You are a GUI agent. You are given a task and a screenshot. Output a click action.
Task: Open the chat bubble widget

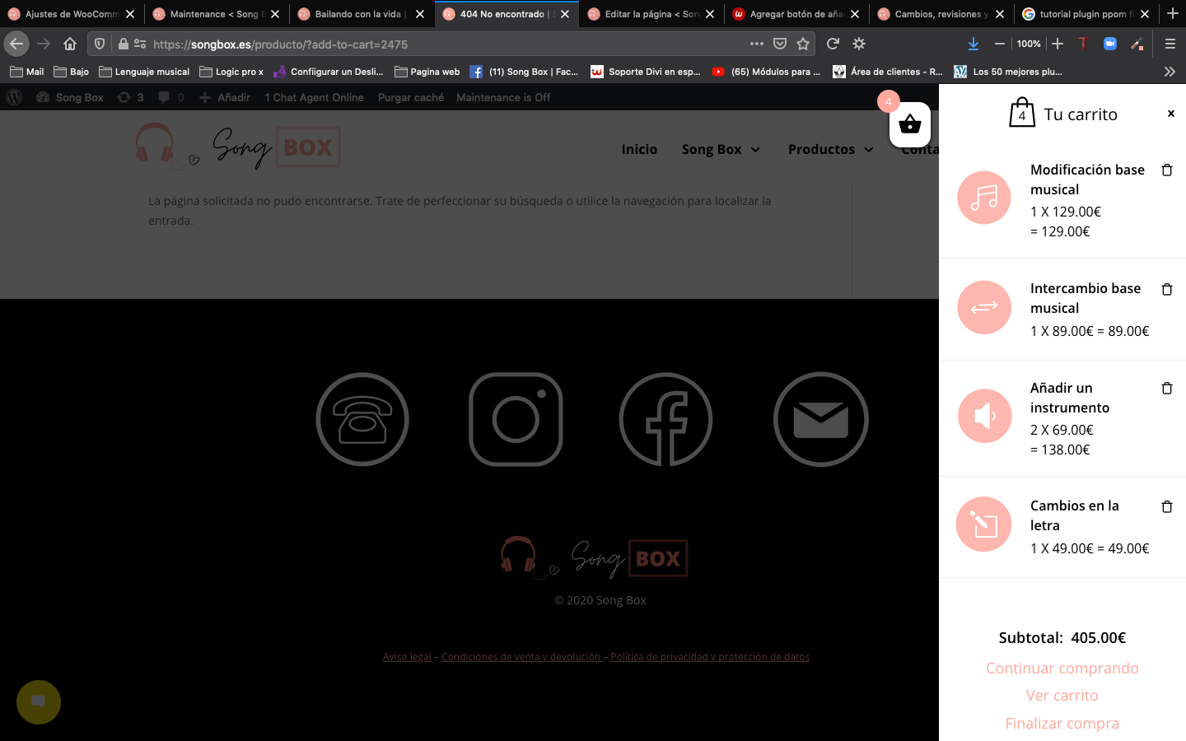[39, 702]
